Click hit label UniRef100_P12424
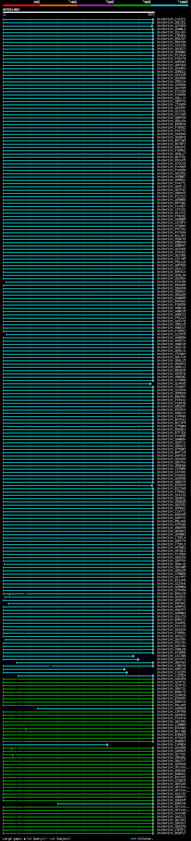Screen dimensions: 191x841 [171, 55]
